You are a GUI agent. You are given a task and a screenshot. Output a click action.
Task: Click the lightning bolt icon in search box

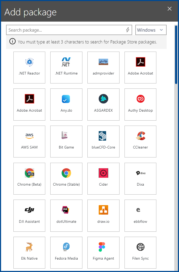coord(128,30)
